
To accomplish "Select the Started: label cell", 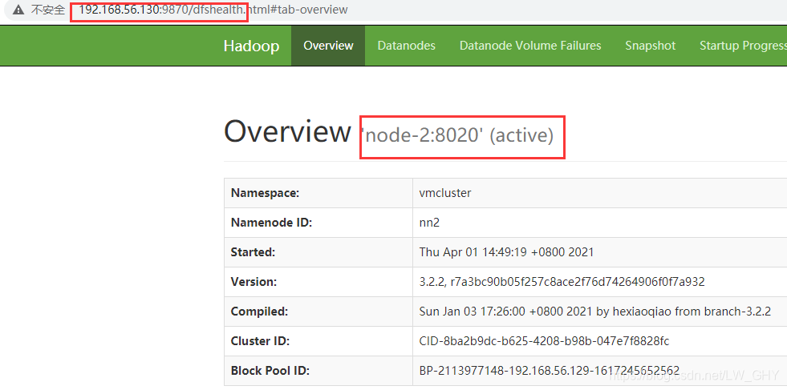I will click(x=318, y=252).
